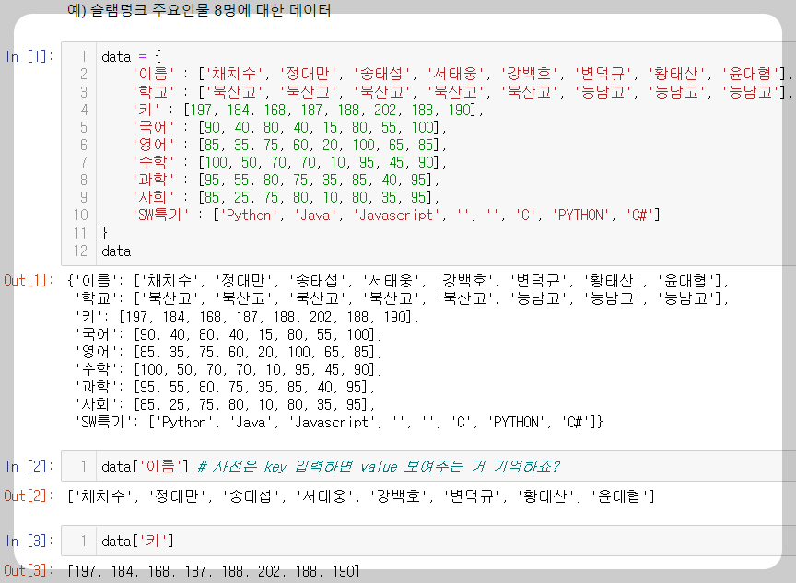Click the Out[2] names list output
Viewport: 796px width, 583px height.
coord(361,496)
